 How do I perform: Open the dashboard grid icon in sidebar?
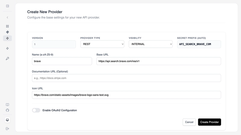[x=8, y=26]
